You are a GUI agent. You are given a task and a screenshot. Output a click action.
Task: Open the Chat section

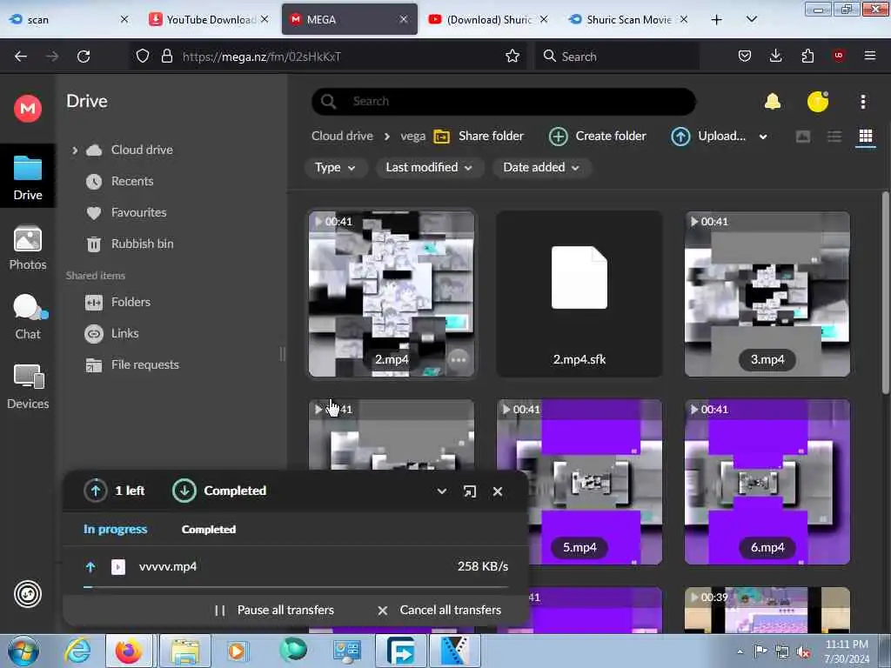click(x=28, y=317)
